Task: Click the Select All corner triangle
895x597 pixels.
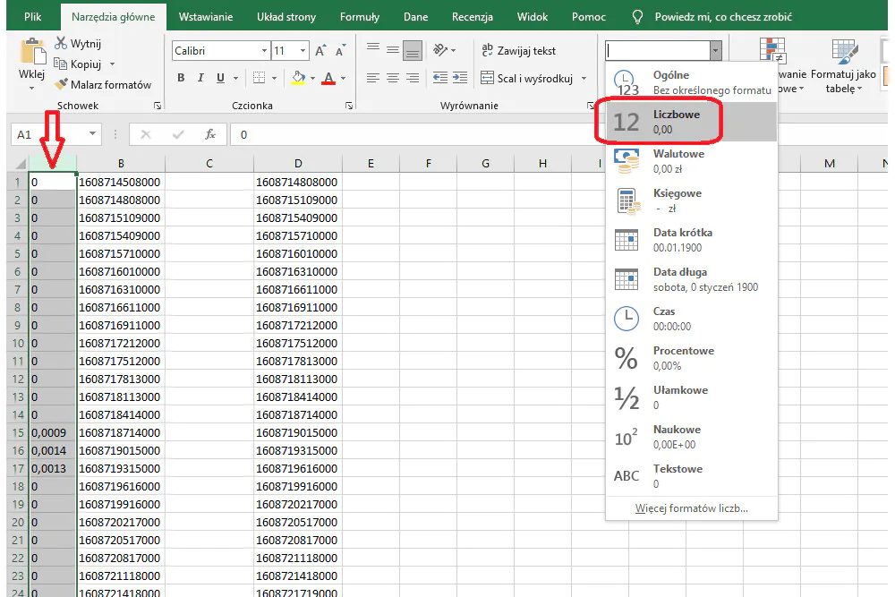Action: click(x=19, y=164)
